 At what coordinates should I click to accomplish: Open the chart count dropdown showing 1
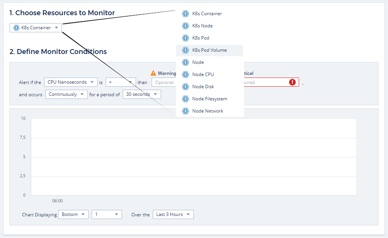pos(106,214)
